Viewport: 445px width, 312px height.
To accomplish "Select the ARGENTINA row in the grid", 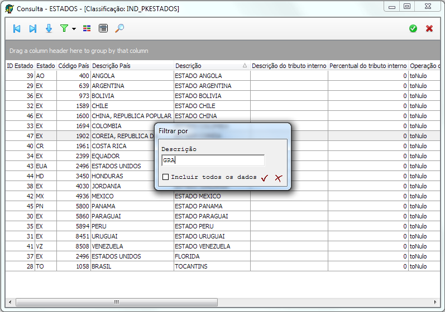I will click(131, 86).
